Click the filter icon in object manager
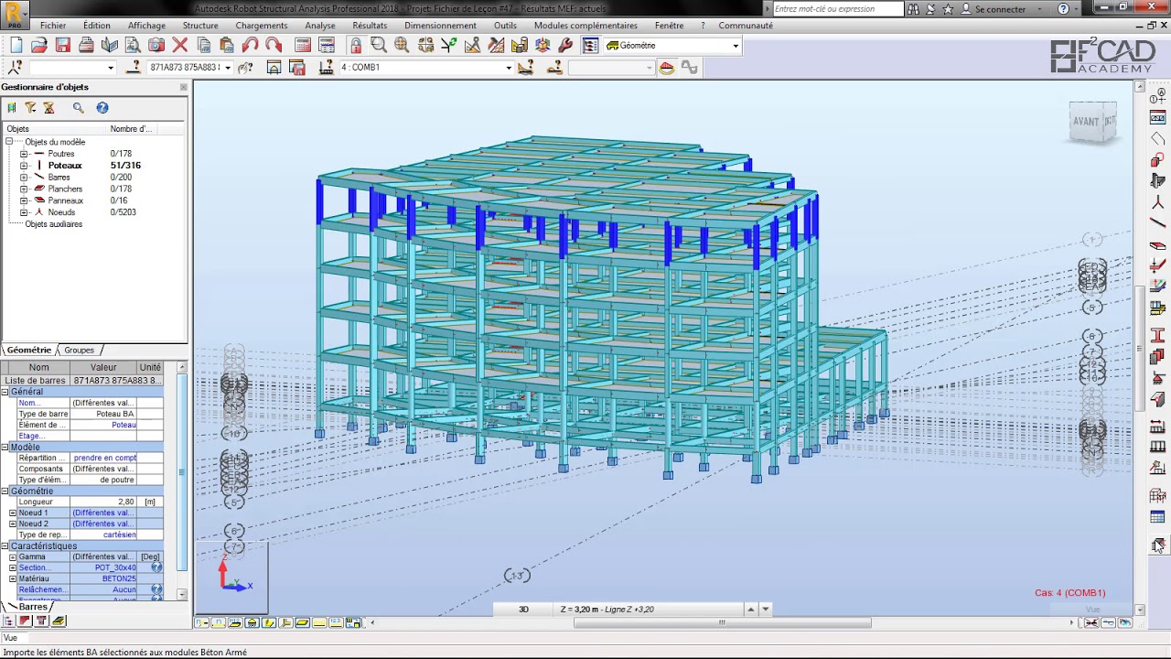This screenshot has width=1171, height=659. [x=30, y=108]
